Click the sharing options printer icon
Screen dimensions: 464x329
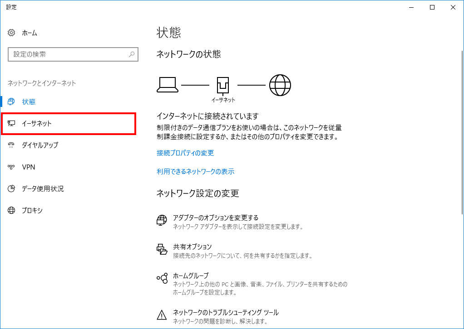162,249
